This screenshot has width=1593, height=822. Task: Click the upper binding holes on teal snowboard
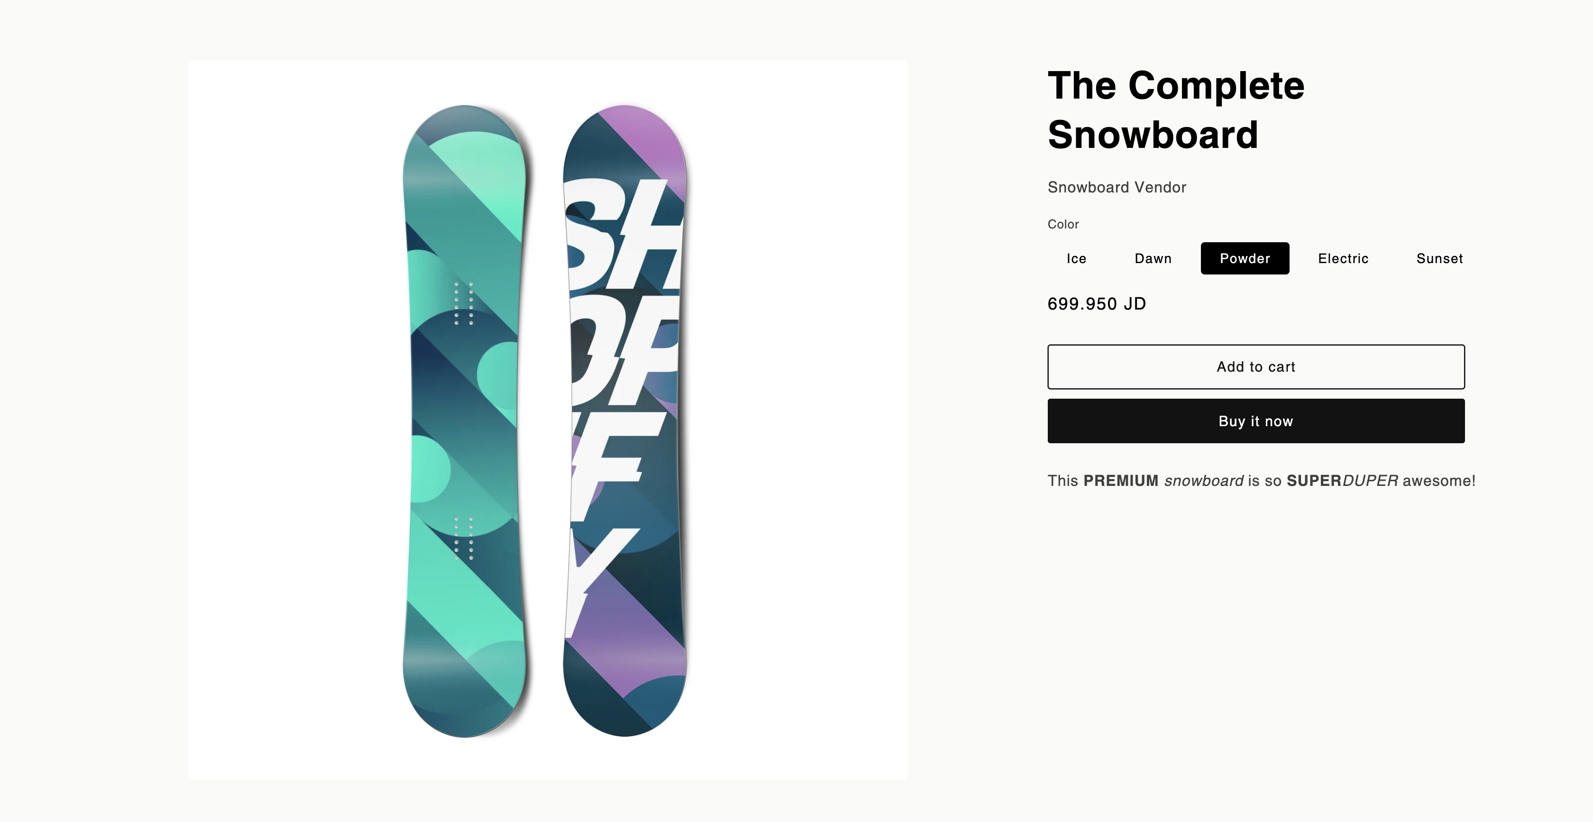click(x=464, y=303)
